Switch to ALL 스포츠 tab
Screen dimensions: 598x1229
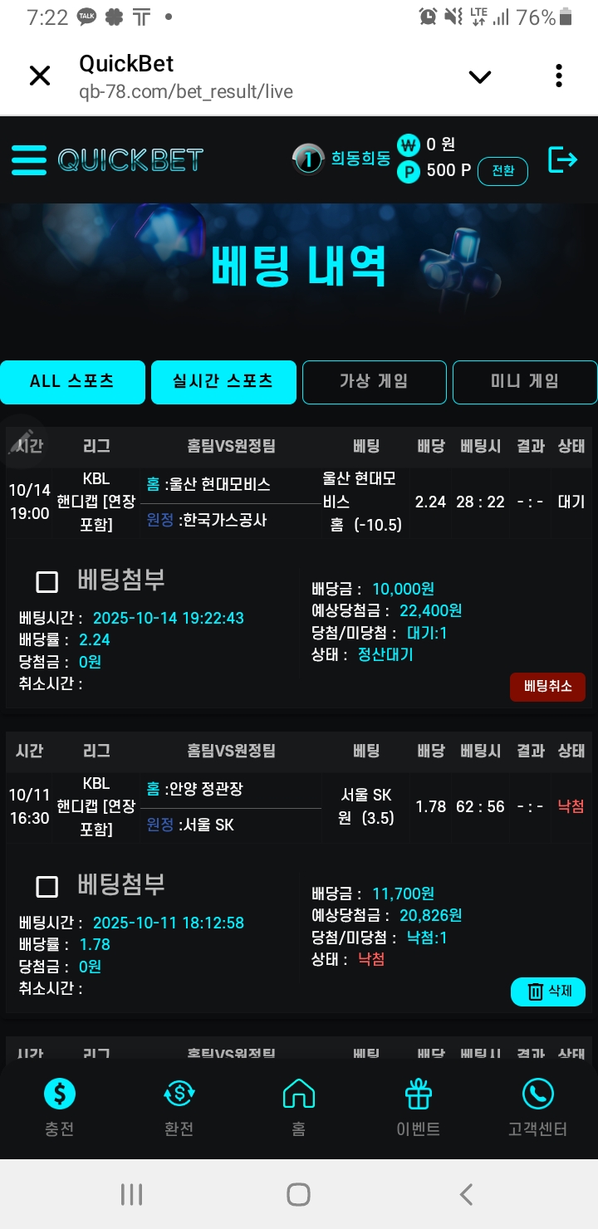pyautogui.click(x=72, y=382)
